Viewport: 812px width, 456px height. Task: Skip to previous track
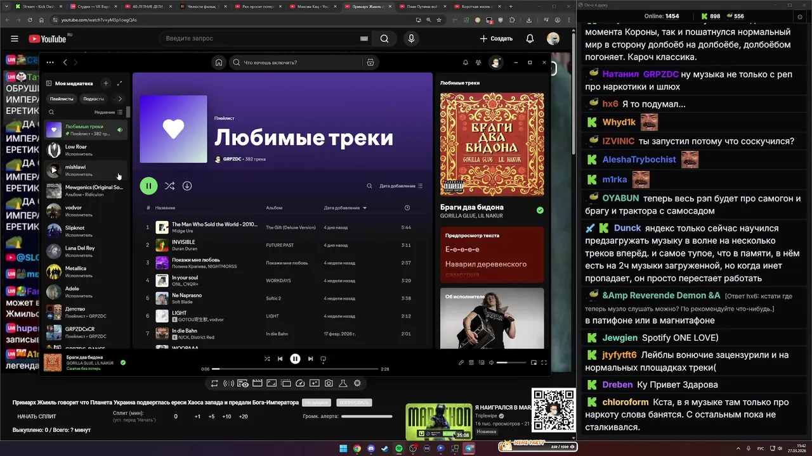pyautogui.click(x=280, y=358)
